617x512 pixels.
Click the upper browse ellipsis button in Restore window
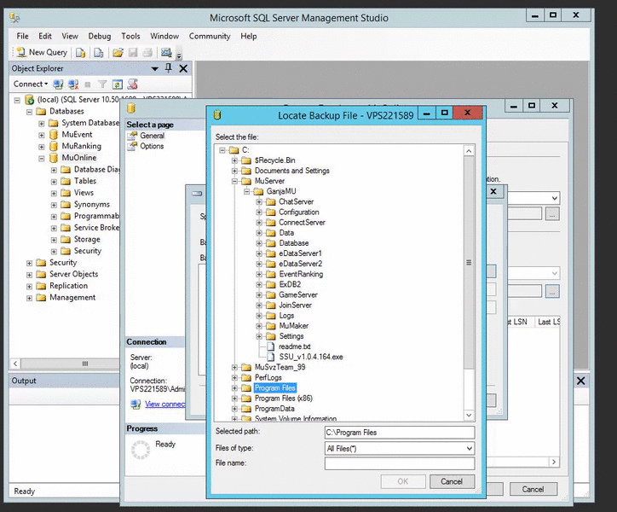pyautogui.click(x=552, y=214)
